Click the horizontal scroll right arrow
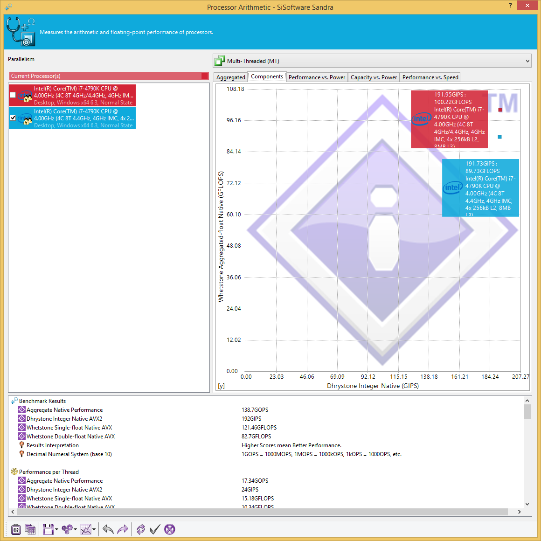 point(519,512)
